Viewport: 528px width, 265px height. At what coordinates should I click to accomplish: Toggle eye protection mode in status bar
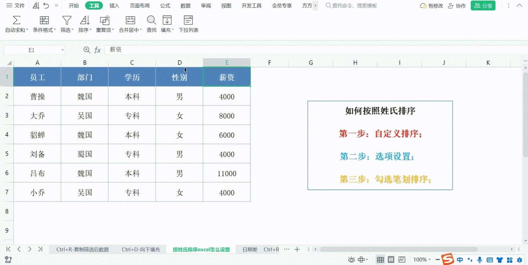tap(351, 260)
